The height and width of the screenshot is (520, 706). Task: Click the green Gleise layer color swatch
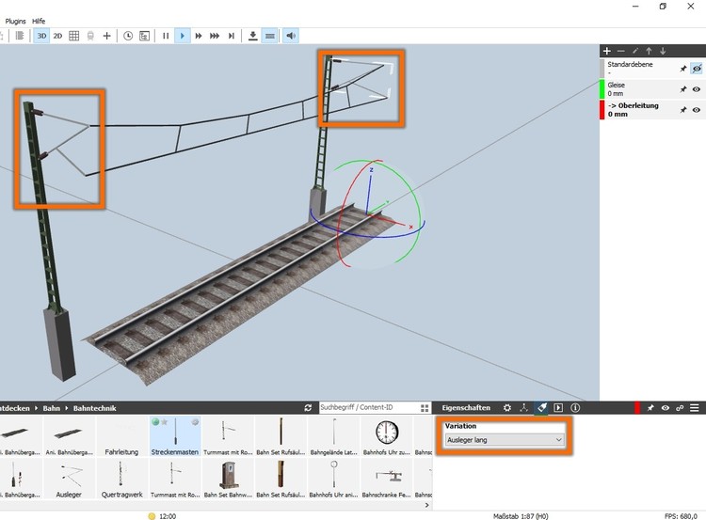[x=602, y=89]
